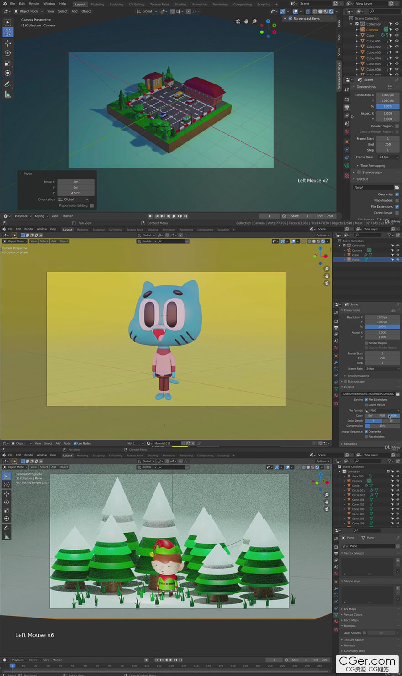Click the zoom magnifier icon in the bottom viewport
This screenshot has height=676, width=402.
click(x=327, y=495)
